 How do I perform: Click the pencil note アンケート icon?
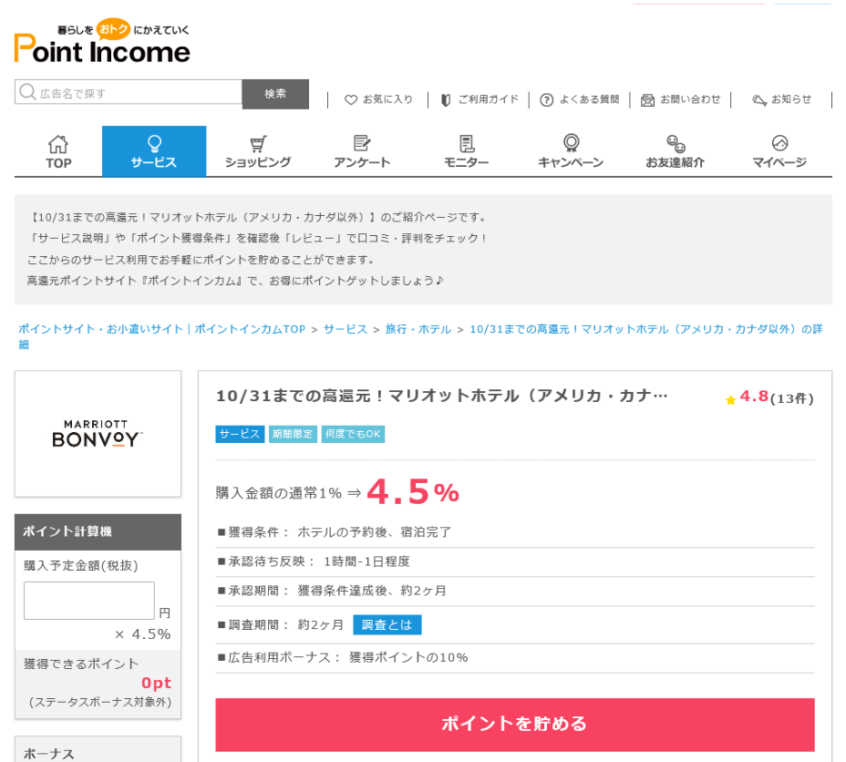coord(362,143)
